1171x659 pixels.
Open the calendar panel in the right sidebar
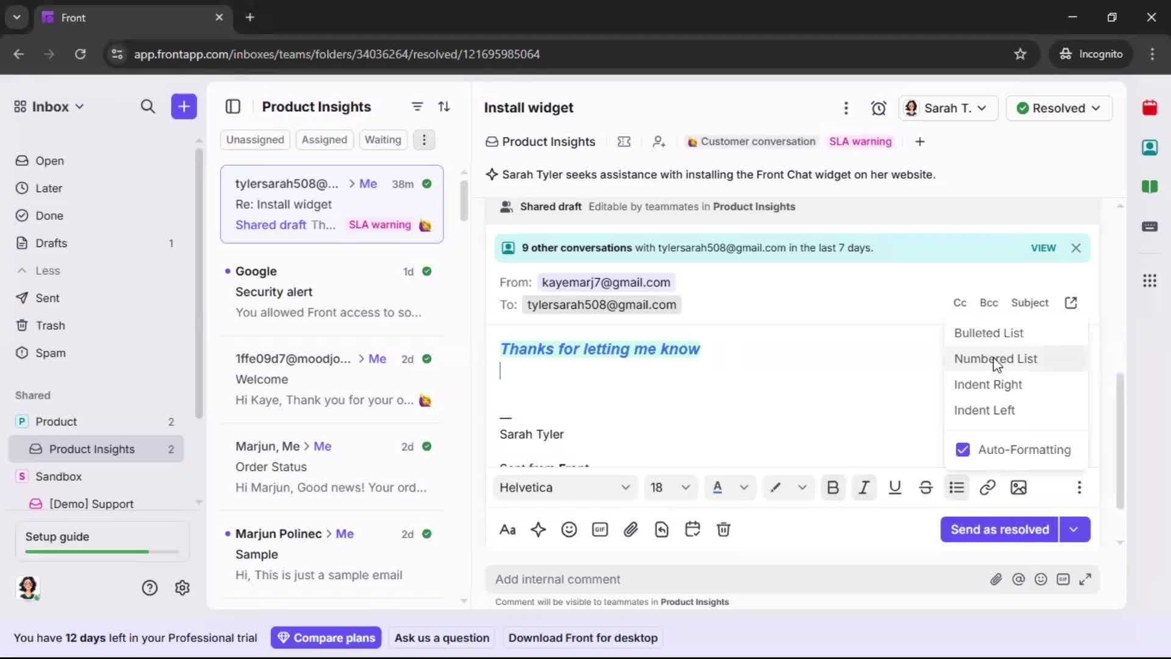(x=1150, y=108)
